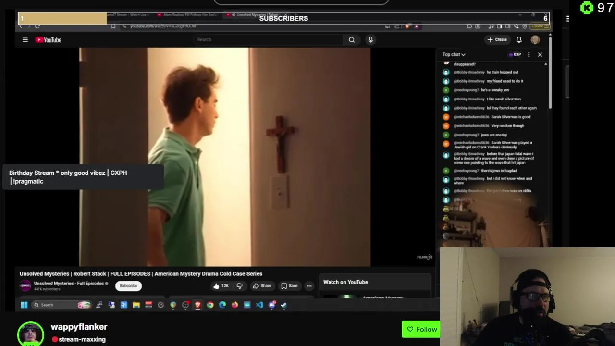This screenshot has width=615, height=346.
Task: Open Discord from the taskbar
Action: 272,305
